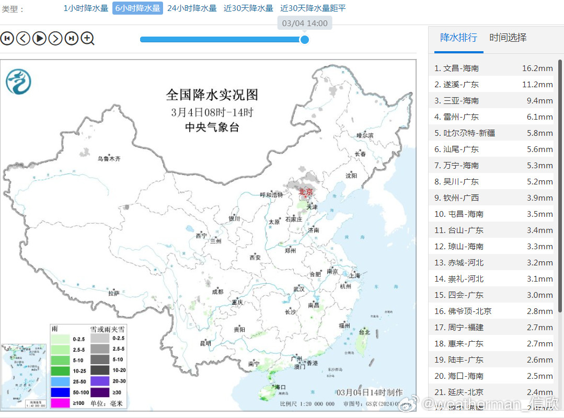
Task: Advance with the next frame arrow icon
Action: coord(55,38)
